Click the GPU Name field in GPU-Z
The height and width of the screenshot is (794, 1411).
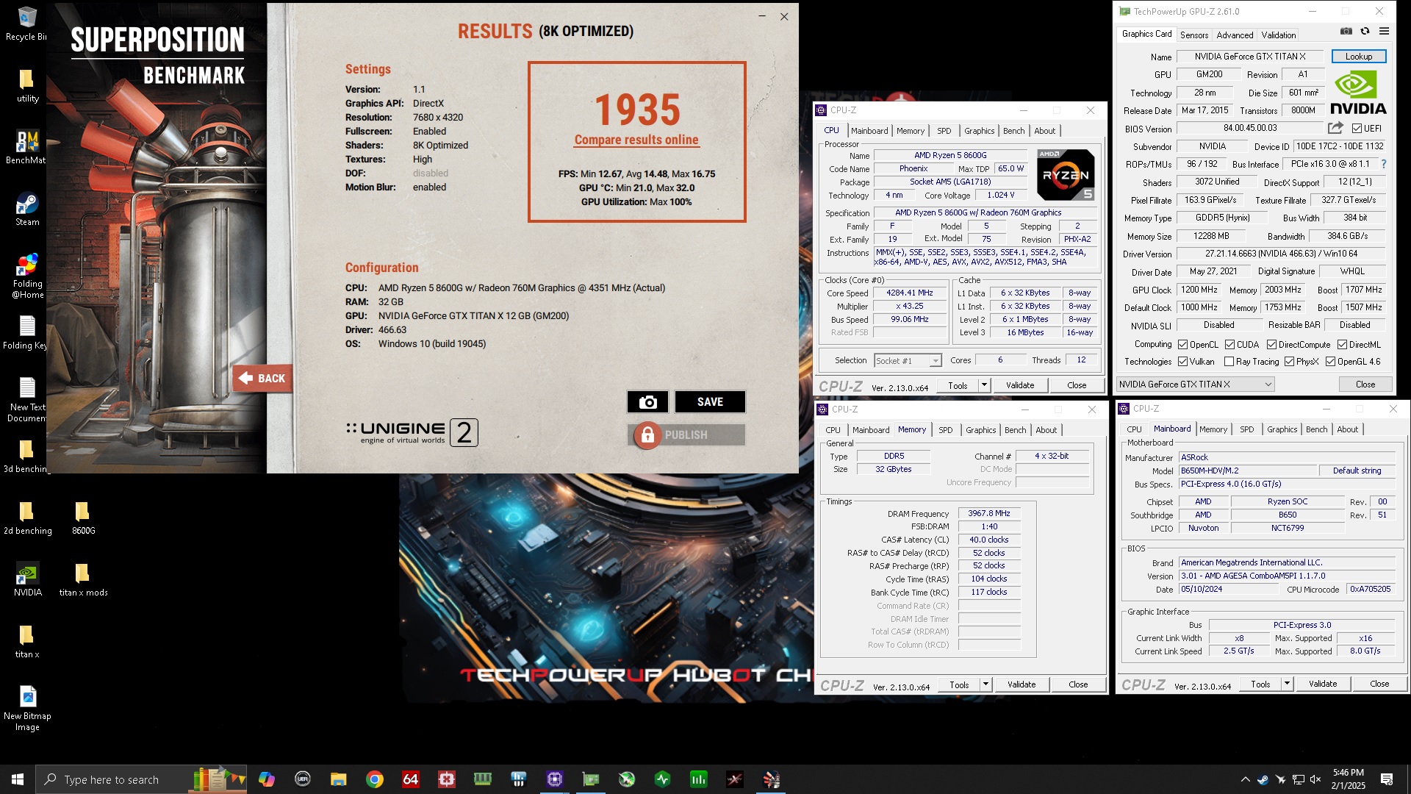1251,57
